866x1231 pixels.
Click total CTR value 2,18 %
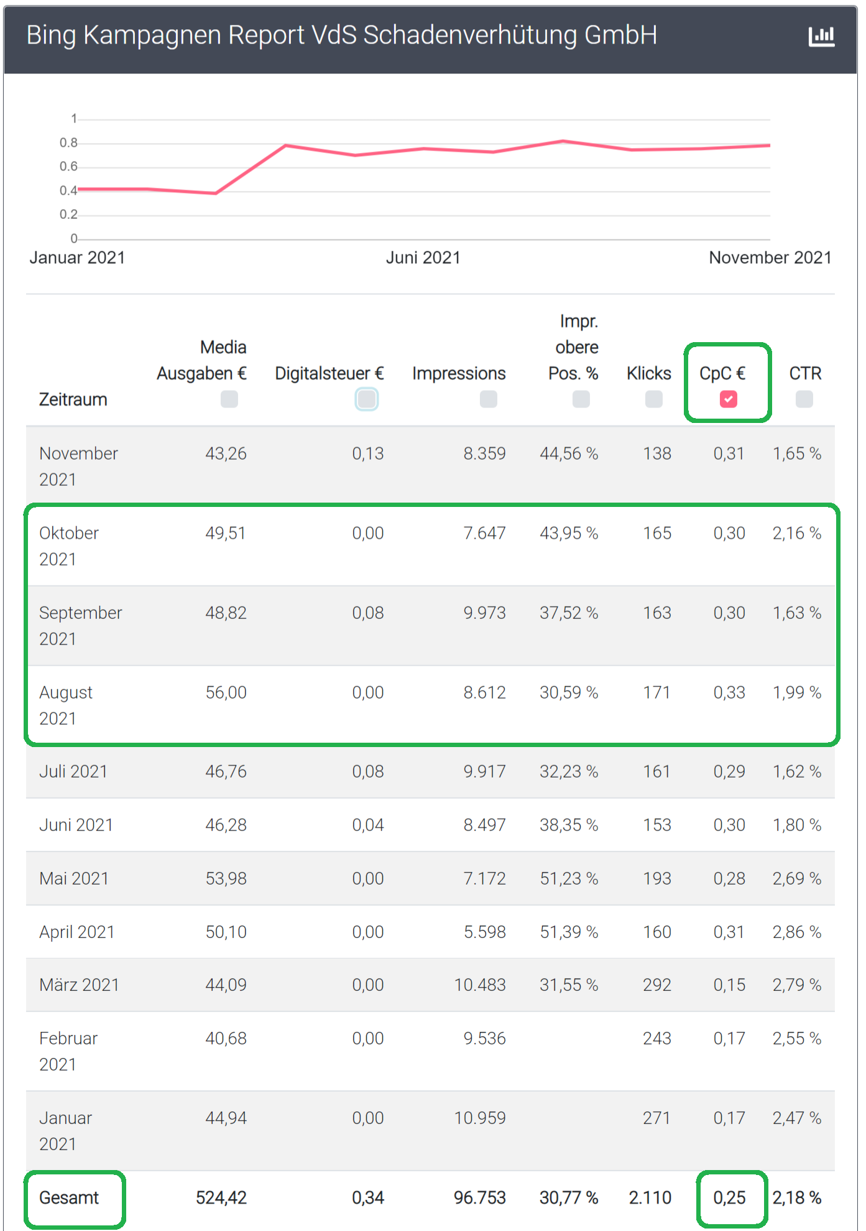tap(797, 1197)
